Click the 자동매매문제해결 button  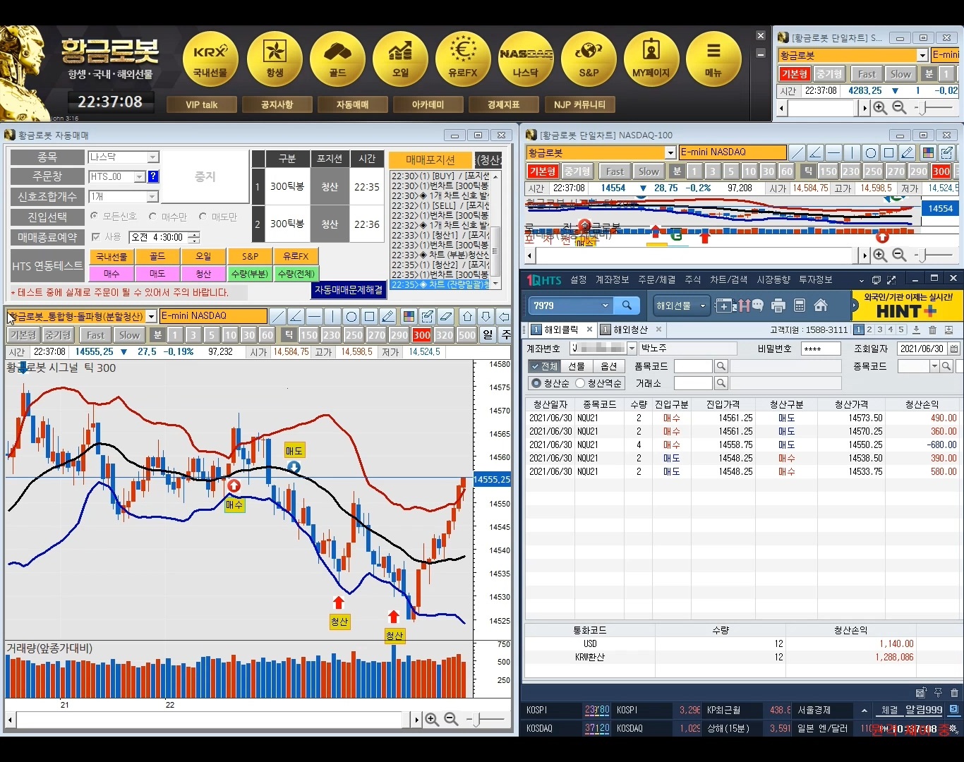pos(349,290)
